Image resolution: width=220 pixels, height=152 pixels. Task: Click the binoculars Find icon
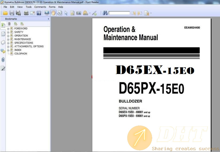pos(105,13)
